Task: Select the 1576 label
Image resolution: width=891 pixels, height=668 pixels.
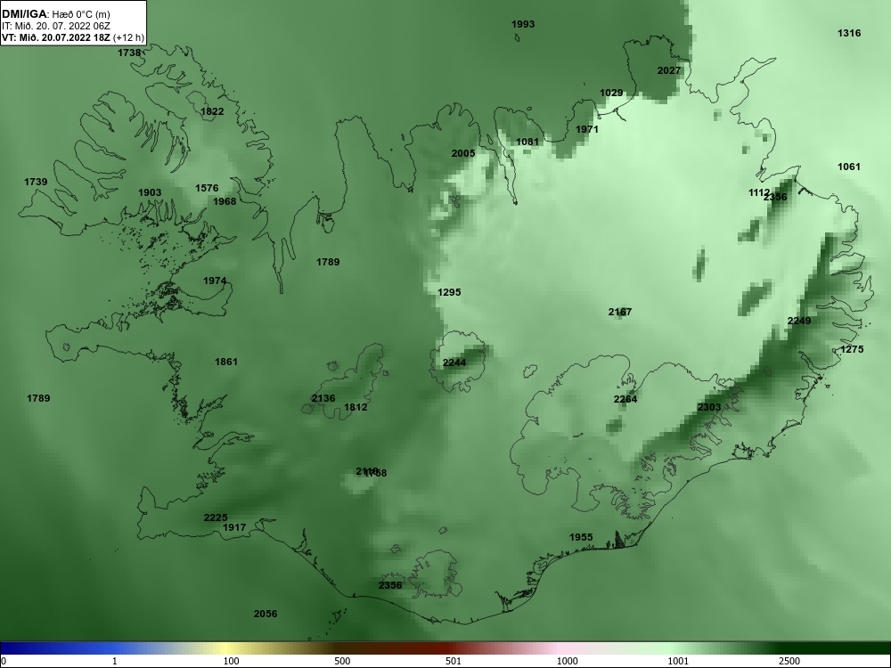Action: 207,188
